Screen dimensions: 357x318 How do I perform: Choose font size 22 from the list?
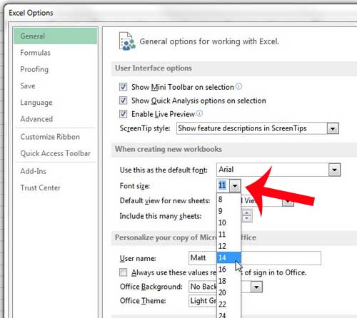228,304
